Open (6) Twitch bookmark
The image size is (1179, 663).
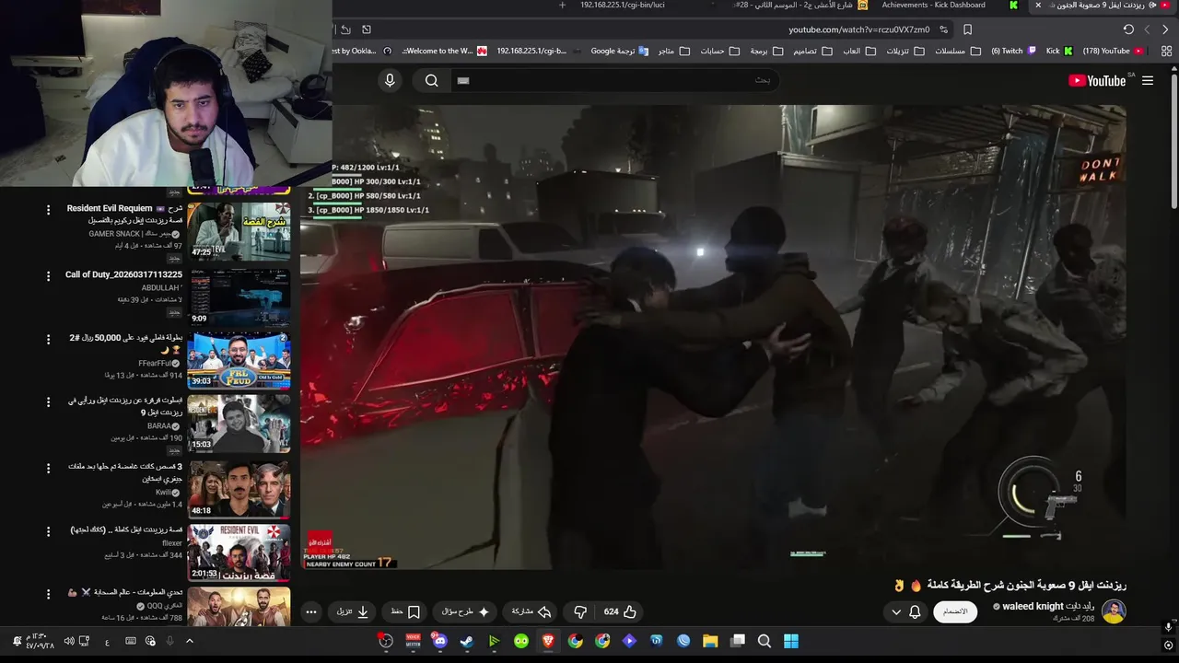[x=1012, y=51]
